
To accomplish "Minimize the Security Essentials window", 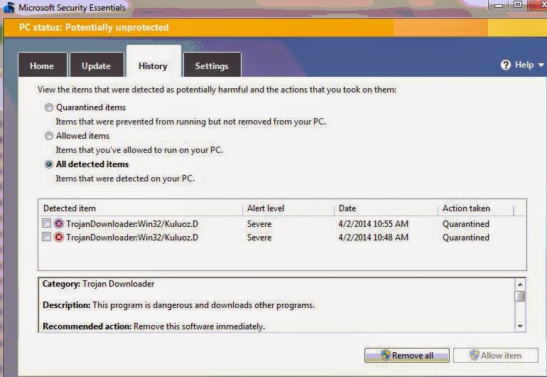I will tap(499, 5).
